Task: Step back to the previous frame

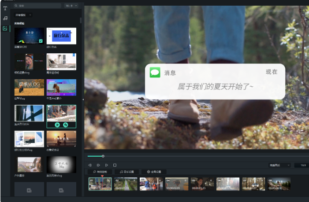Action: click(90, 165)
